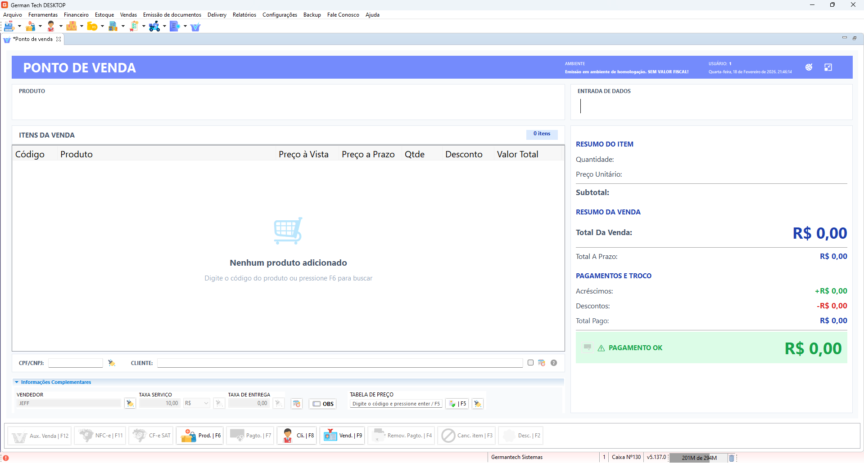Click the help question mark beside Cliente

[554, 363]
